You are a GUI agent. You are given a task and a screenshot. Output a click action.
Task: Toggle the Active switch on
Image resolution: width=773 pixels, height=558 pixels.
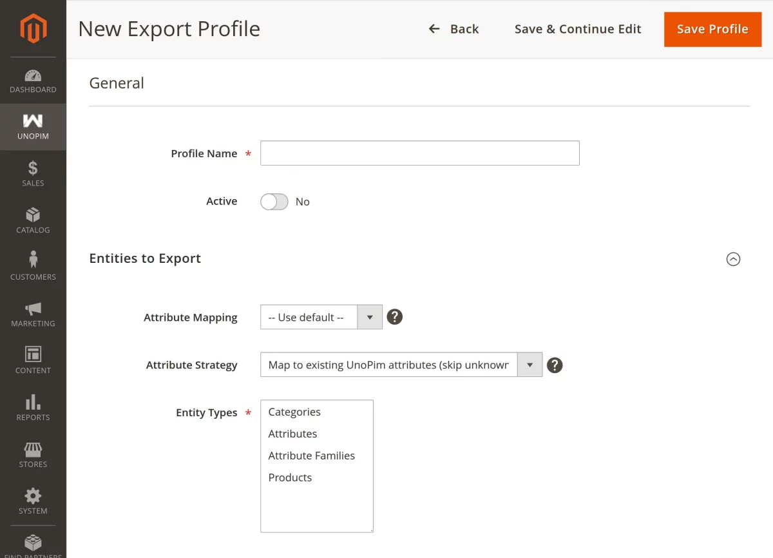pyautogui.click(x=274, y=202)
